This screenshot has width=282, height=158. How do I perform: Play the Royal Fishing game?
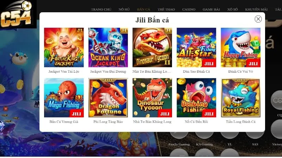241,98
